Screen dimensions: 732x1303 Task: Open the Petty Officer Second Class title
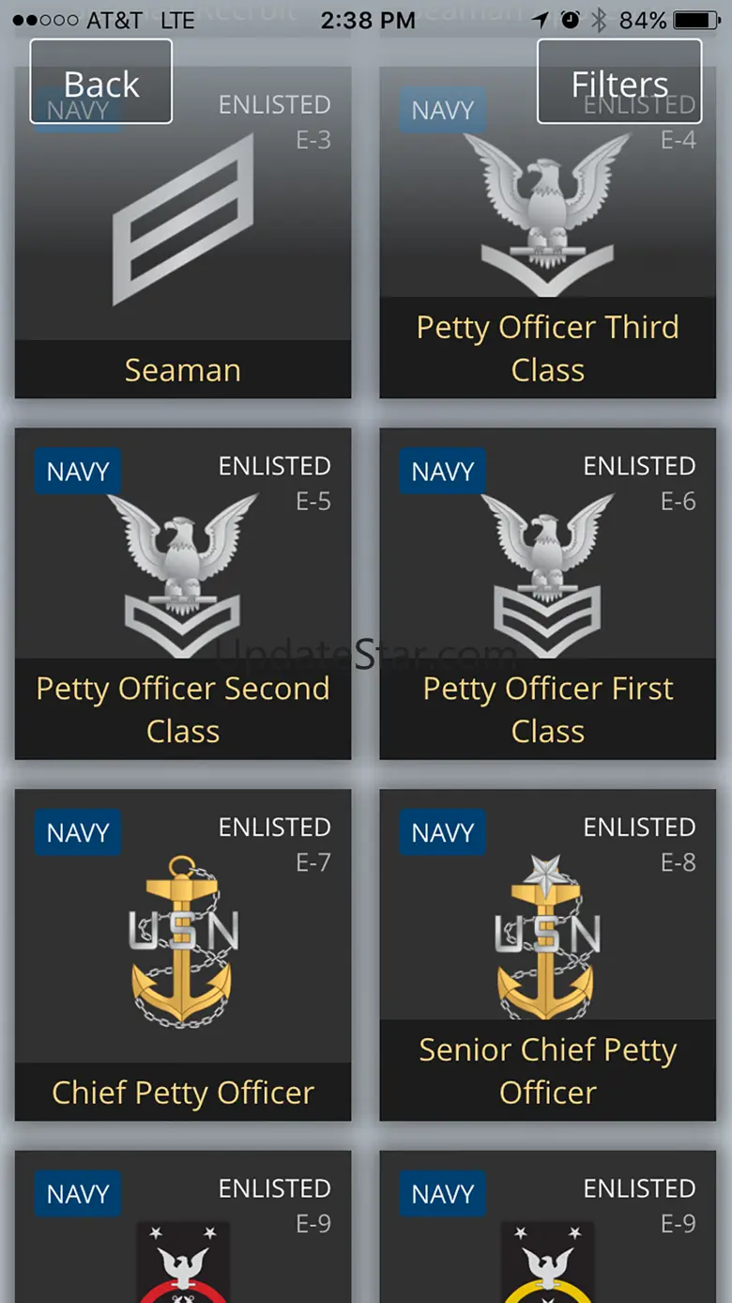pyautogui.click(x=183, y=710)
